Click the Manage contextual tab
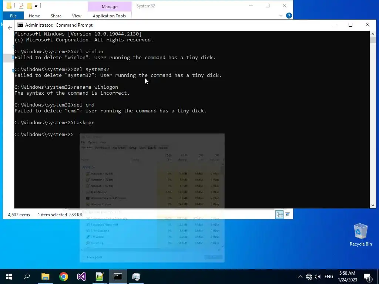This screenshot has width=379, height=284. coord(110,7)
